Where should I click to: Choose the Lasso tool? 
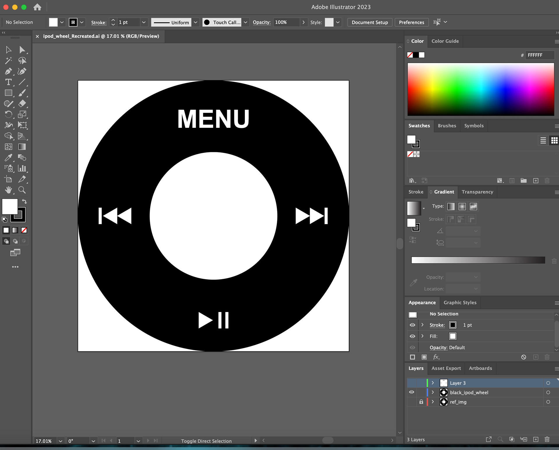(22, 61)
